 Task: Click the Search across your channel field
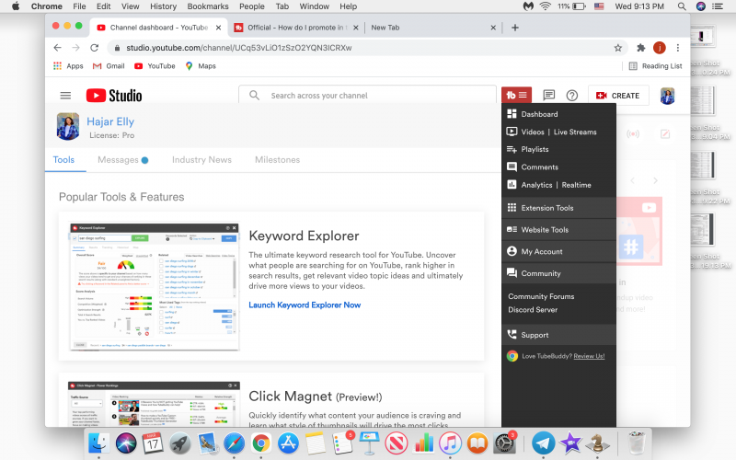368,95
